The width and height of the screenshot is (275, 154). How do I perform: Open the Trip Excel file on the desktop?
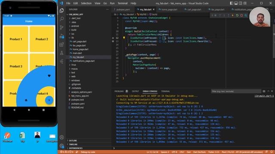(x=22, y=137)
